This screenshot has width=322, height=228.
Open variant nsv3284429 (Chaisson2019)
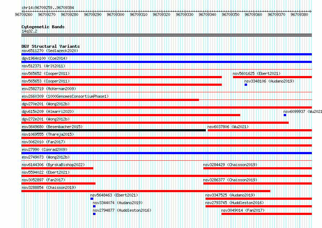(x=230, y=165)
